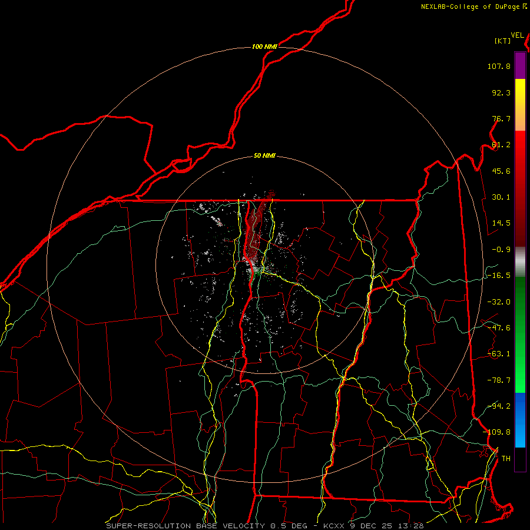Click the -78.7 velocity scale value
The image size is (530, 530).
(x=499, y=380)
